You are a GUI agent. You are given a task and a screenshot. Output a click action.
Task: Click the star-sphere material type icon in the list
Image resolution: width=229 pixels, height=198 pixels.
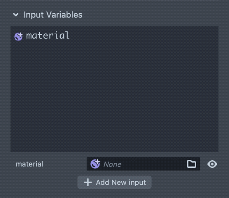point(18,36)
